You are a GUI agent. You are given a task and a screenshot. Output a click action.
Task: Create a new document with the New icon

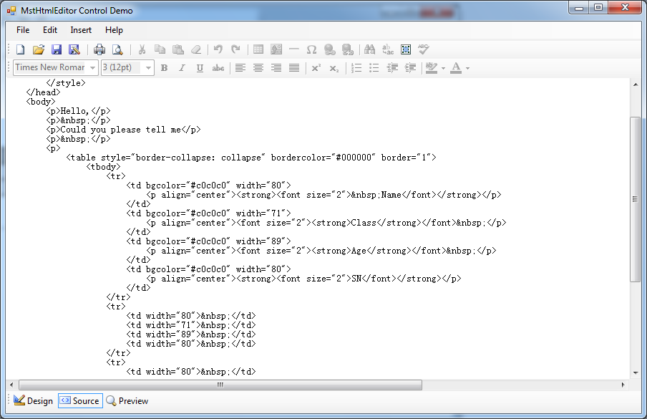coord(20,49)
